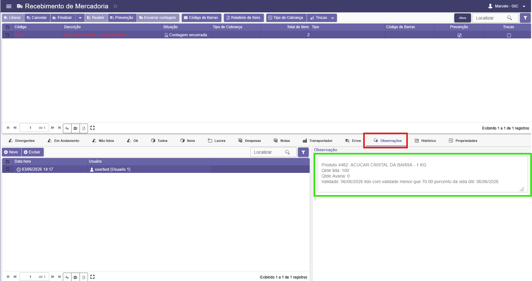Toggle the row checkbox beside Contagem encerrada record
This screenshot has height=281, width=532.
[8, 35]
